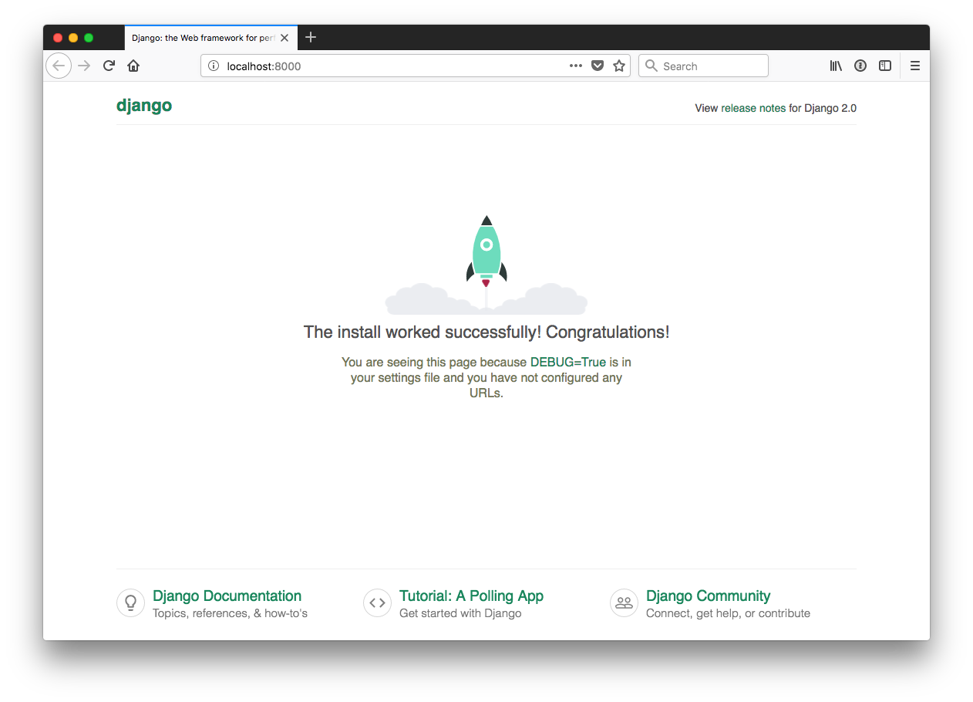Click the green django logo
The image size is (973, 702).
pyautogui.click(x=144, y=106)
